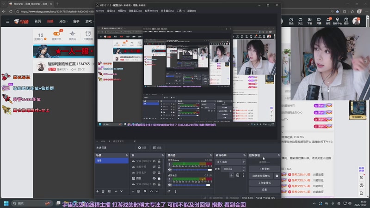Viewport: 370px width, 208px height.
Task: Open OBS 视图(V) menu
Action: (x=122, y=11)
